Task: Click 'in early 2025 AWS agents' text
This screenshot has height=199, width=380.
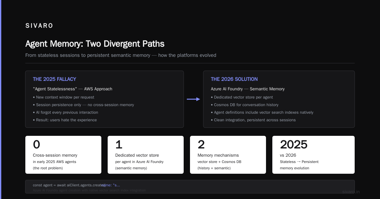Action: coord(54,162)
